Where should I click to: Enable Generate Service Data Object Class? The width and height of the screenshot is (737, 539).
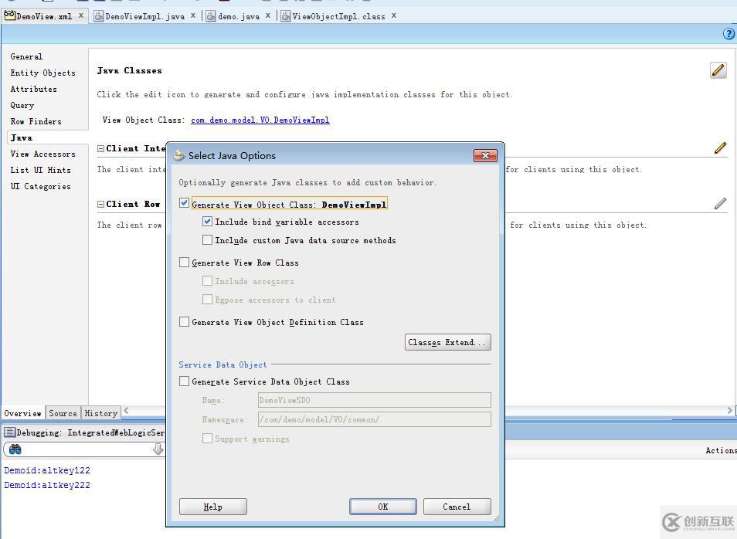(184, 381)
